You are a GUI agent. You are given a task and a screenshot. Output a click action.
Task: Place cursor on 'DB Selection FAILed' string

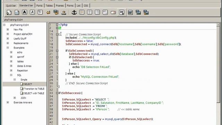coord(95,67)
